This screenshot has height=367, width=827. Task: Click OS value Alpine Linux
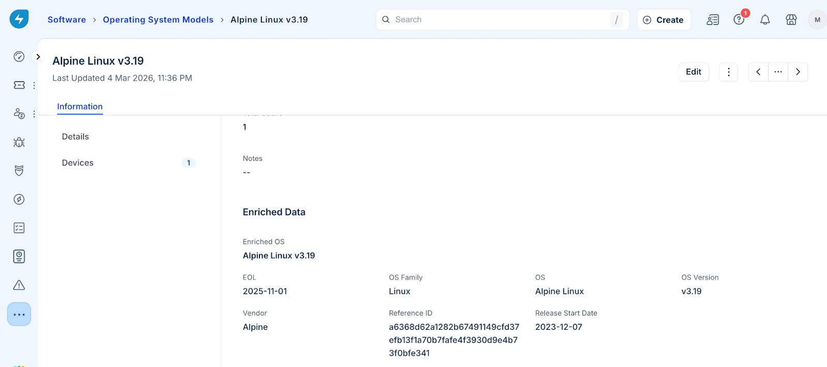click(x=559, y=291)
